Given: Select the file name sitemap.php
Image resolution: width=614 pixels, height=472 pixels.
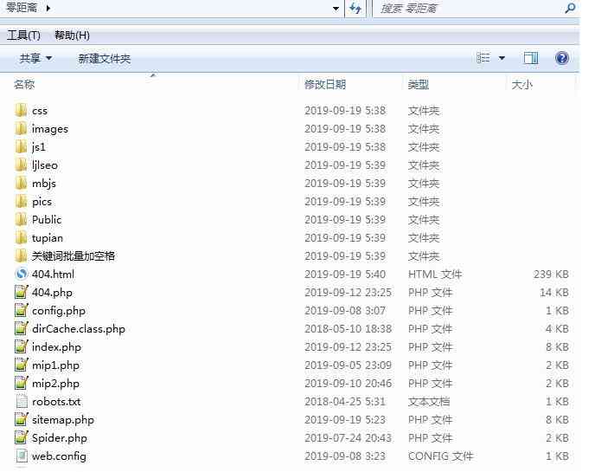Looking at the screenshot, I should [x=63, y=419].
